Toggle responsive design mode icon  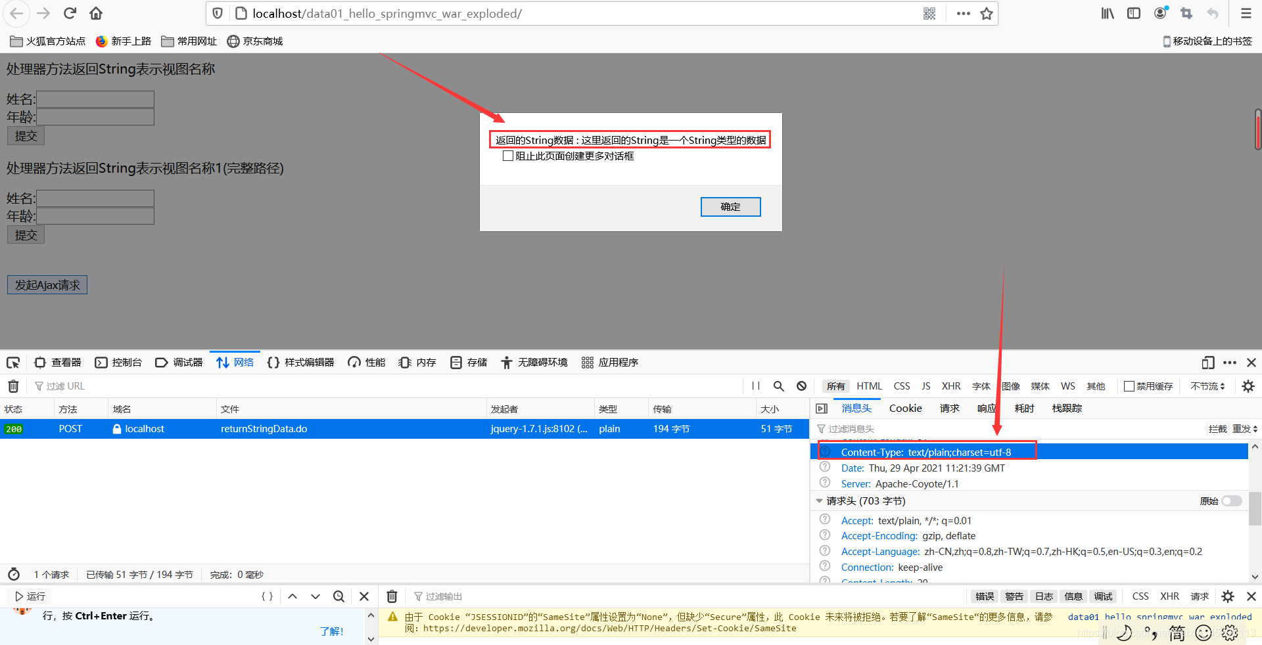coord(1208,363)
